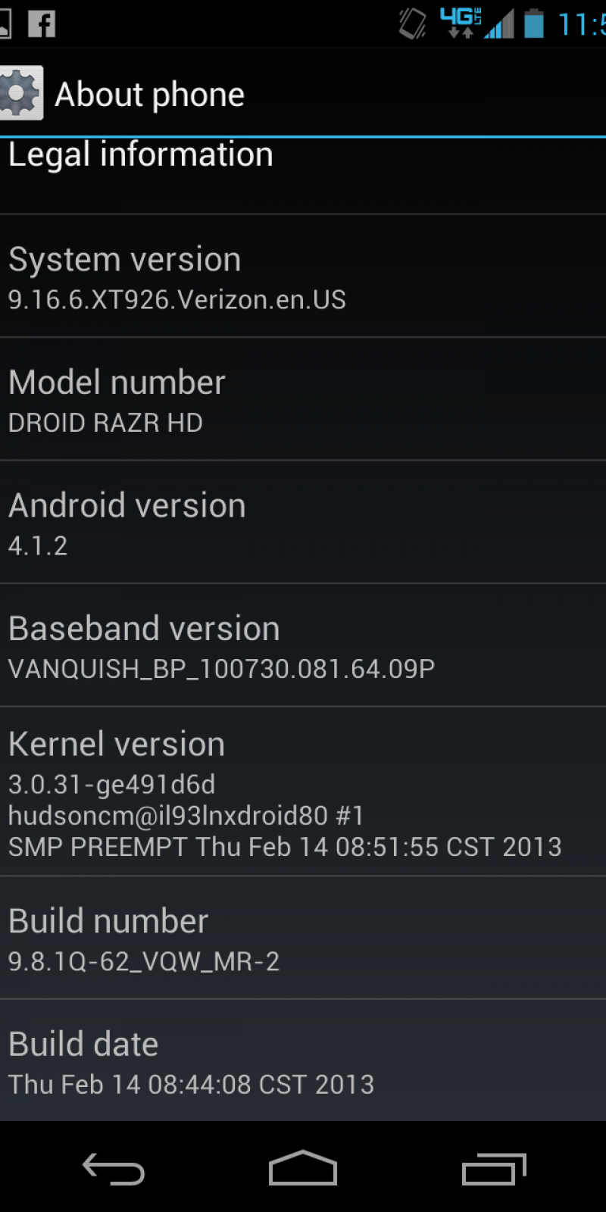Tap the Home navigation button
This screenshot has height=1212, width=606.
pos(303,1167)
